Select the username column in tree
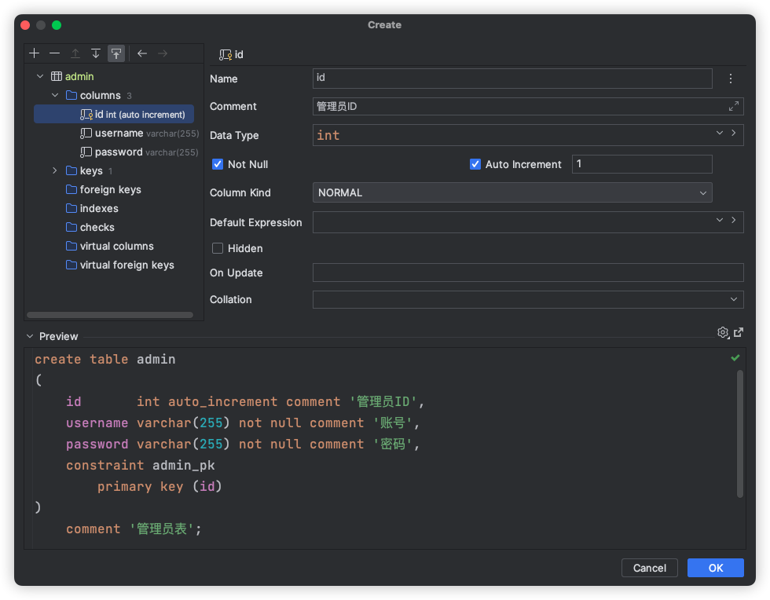Screen dimensions: 770x600 (x=119, y=134)
